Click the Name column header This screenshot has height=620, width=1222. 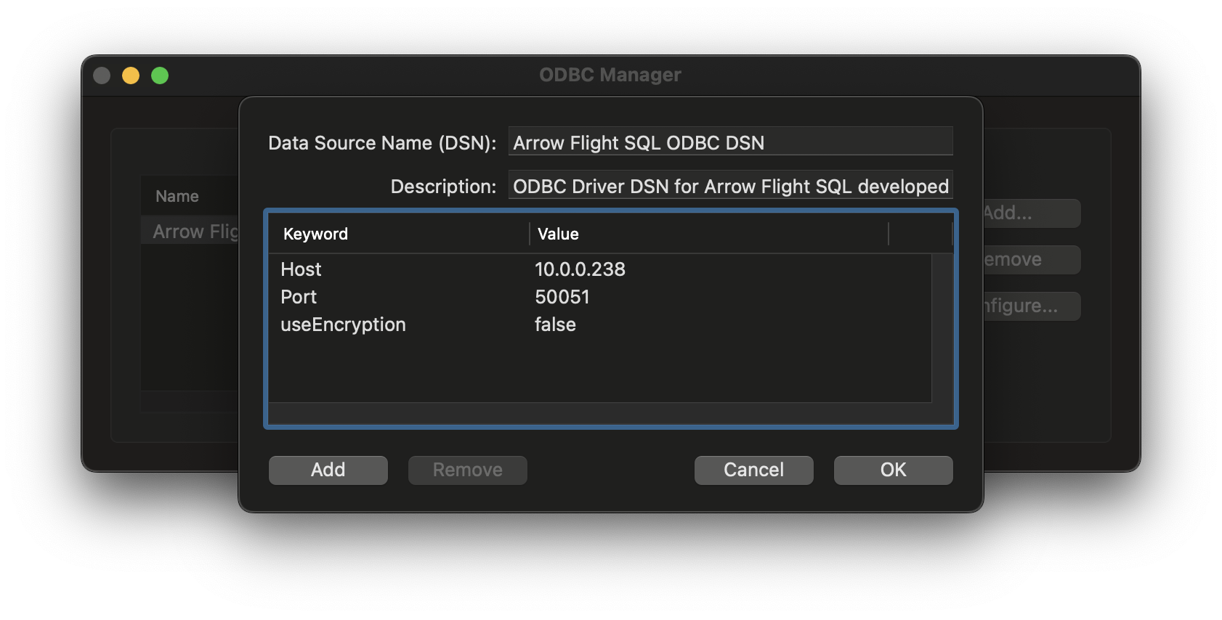[x=177, y=195]
